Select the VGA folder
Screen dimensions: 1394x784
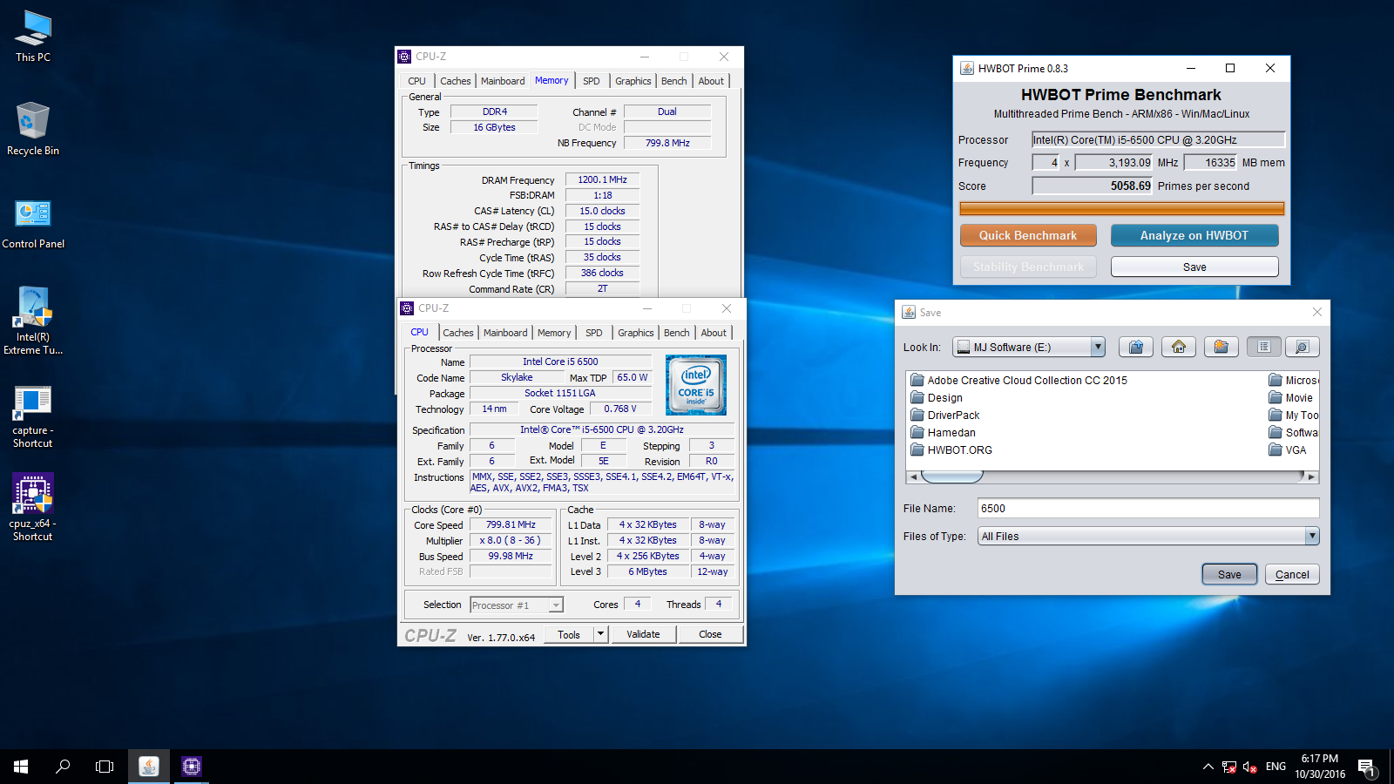(x=1288, y=449)
